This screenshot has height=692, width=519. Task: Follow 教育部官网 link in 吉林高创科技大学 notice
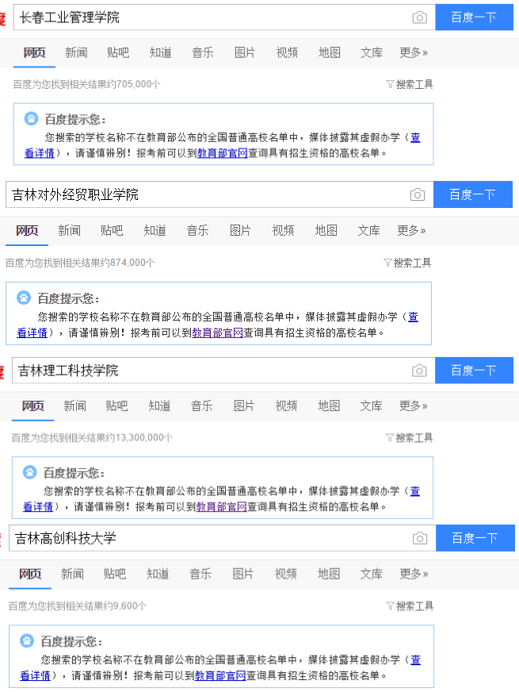pyautogui.click(x=220, y=675)
